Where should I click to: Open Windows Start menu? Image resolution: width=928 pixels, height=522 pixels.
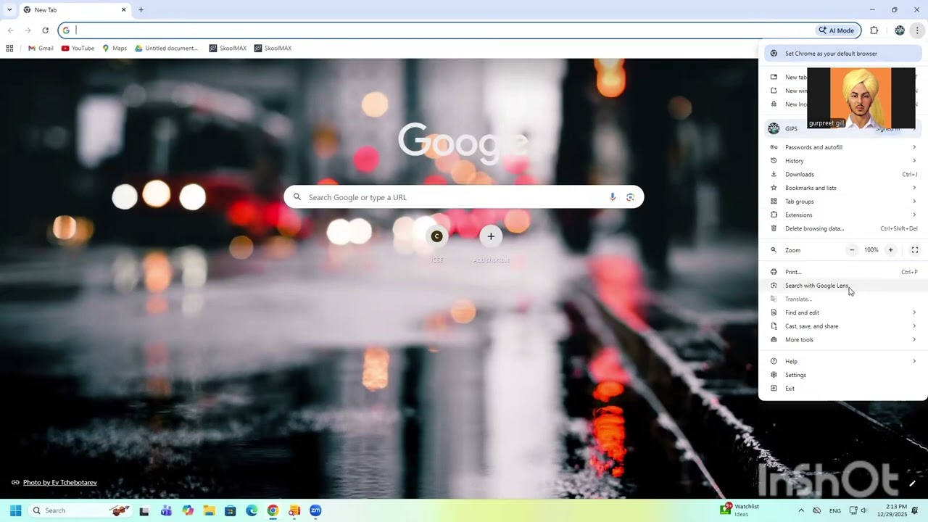(15, 510)
